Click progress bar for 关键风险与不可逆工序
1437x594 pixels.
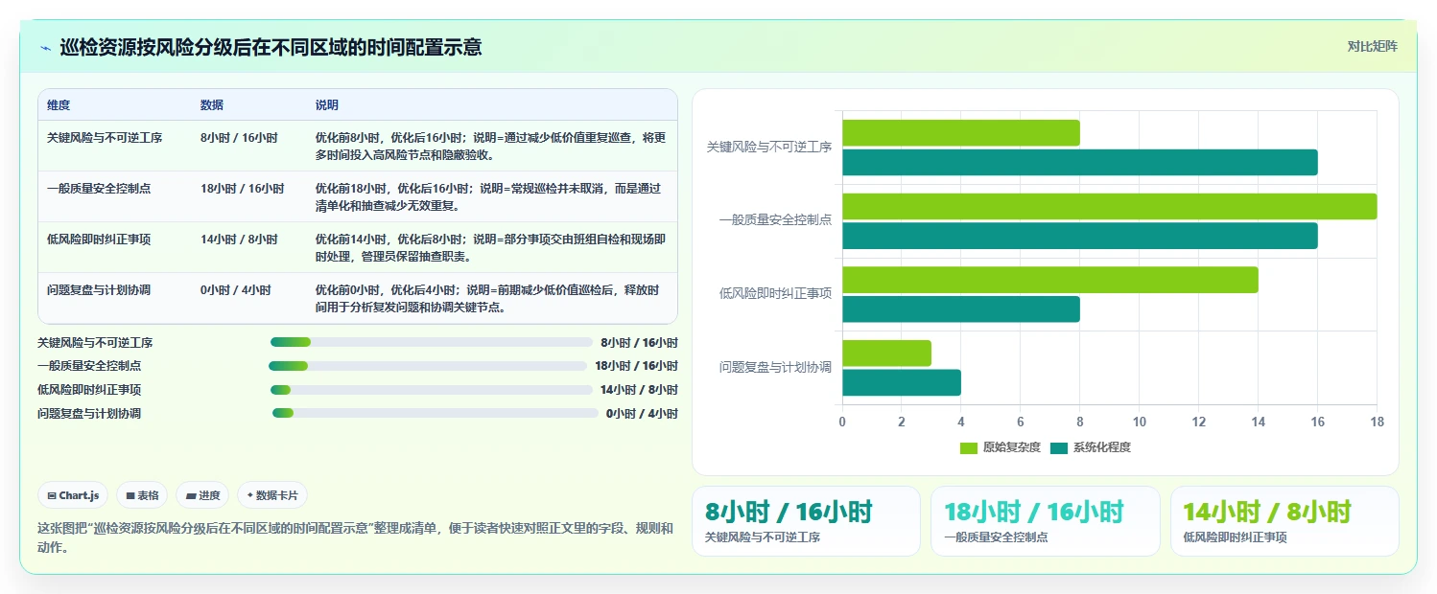(x=432, y=342)
